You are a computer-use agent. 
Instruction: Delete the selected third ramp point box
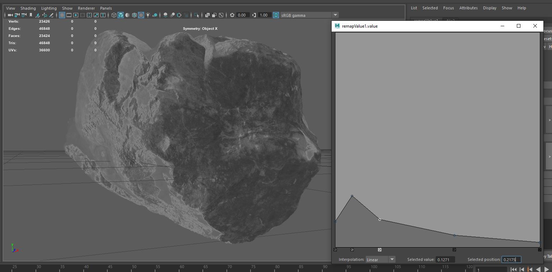pos(380,250)
